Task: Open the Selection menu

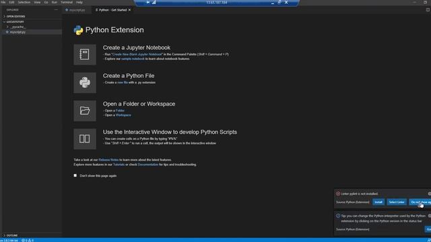Action: (24, 2)
